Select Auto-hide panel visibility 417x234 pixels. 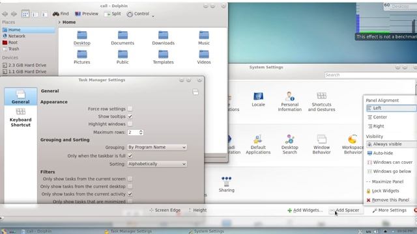coord(381,153)
